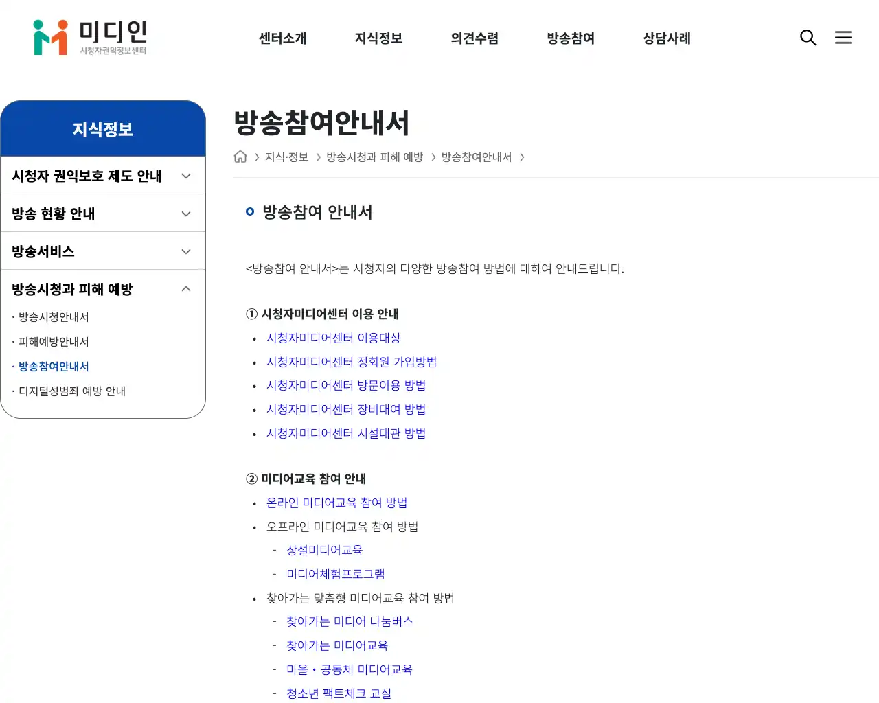Click 방송시청과 피해 예방 in the breadcrumb
Image resolution: width=879 pixels, height=703 pixels.
coord(375,157)
